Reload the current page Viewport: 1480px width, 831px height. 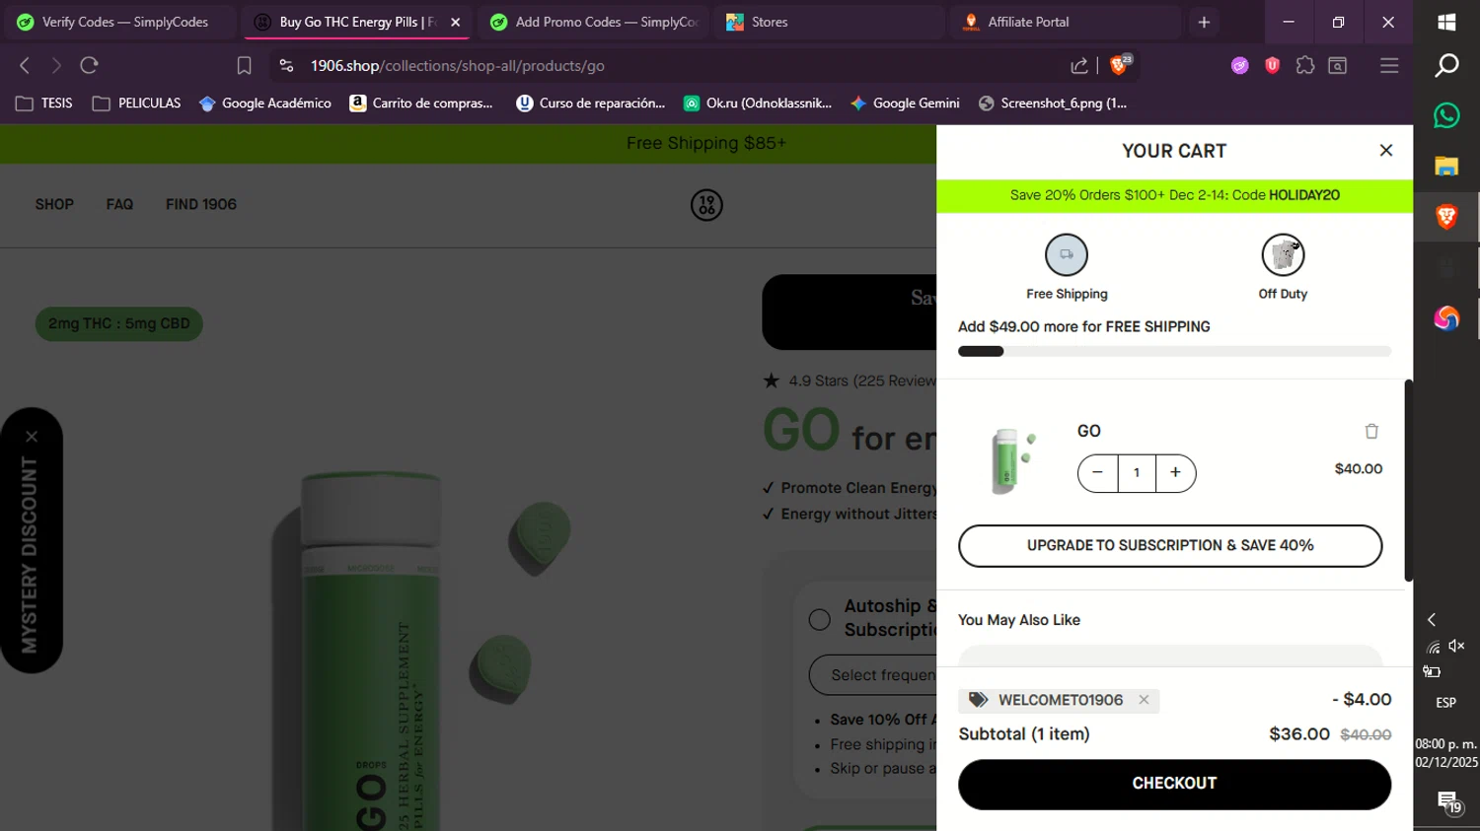(89, 65)
